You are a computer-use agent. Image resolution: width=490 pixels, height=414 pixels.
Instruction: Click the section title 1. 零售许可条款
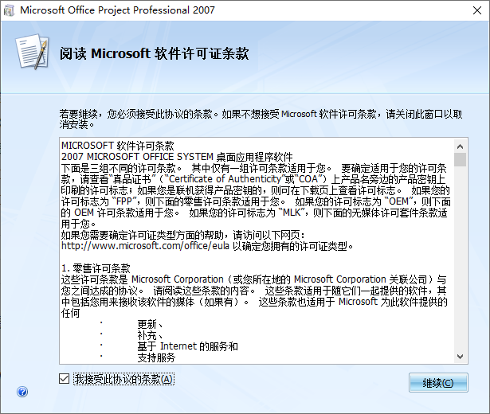click(x=96, y=268)
